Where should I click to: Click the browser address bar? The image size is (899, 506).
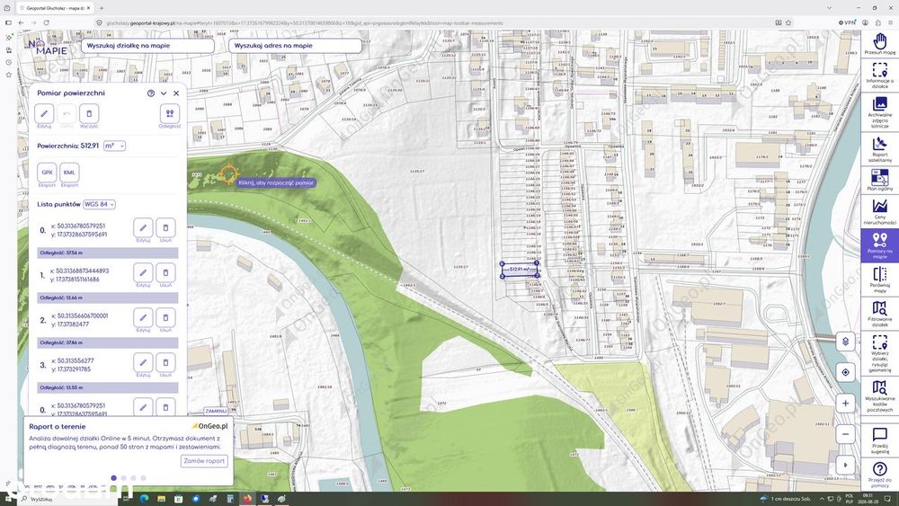(436, 23)
